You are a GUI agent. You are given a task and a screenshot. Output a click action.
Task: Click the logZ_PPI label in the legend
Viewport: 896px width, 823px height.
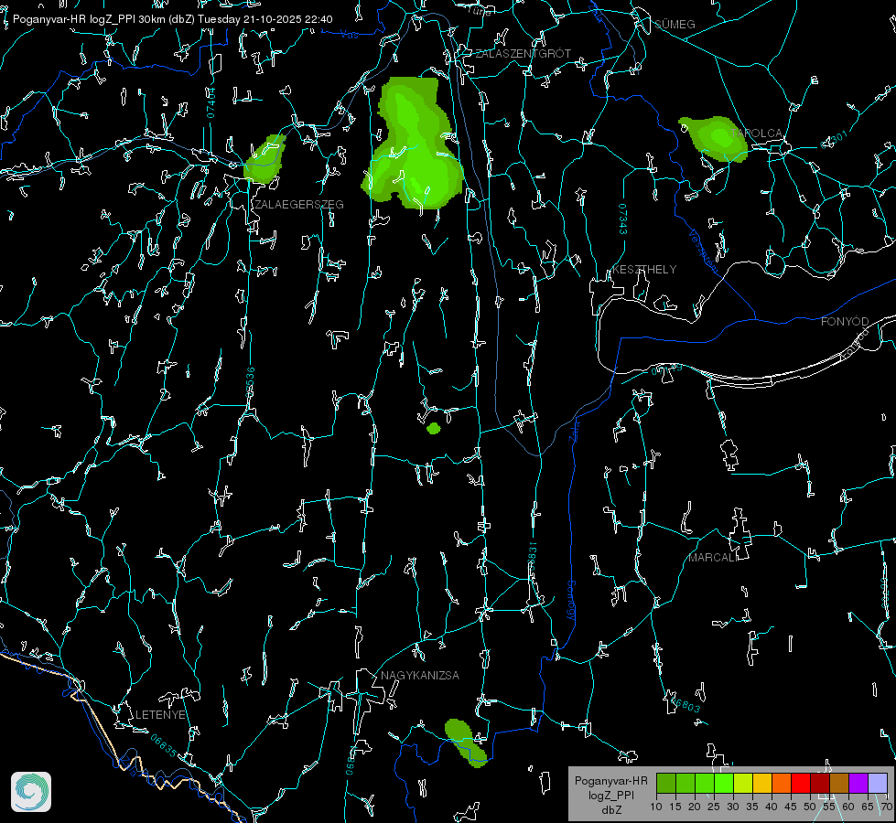pyautogui.click(x=610, y=795)
